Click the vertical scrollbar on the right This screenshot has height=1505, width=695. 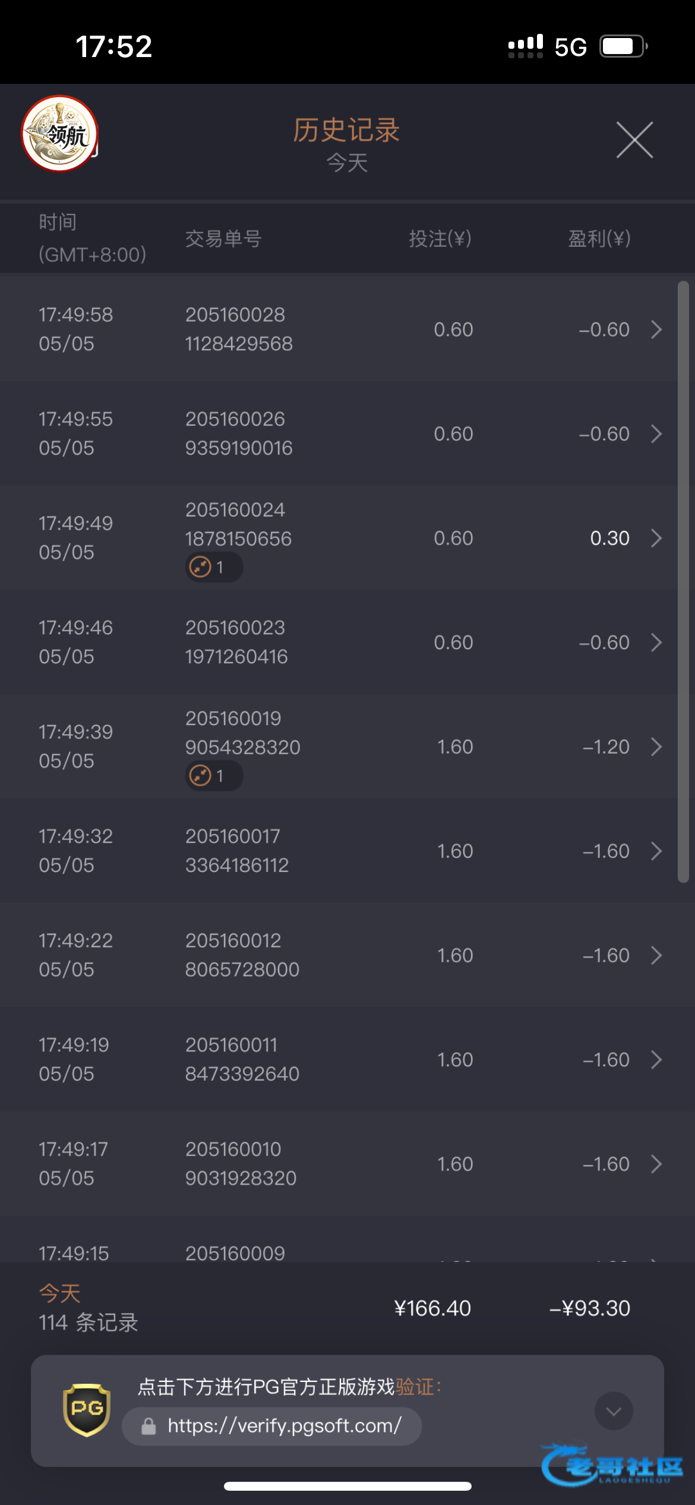[x=683, y=582]
